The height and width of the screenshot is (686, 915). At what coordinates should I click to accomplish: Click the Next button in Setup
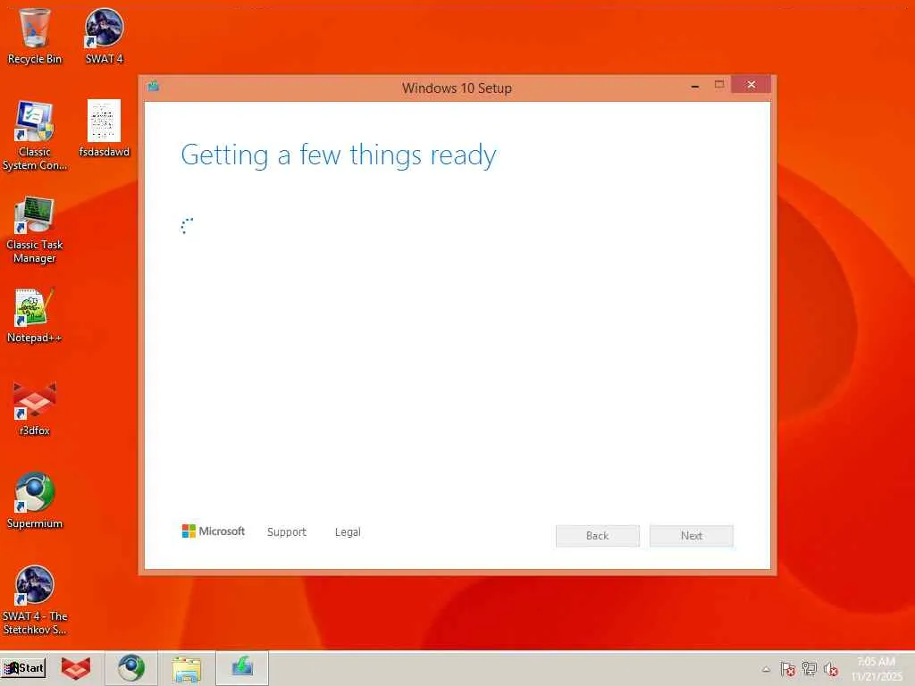pos(692,536)
